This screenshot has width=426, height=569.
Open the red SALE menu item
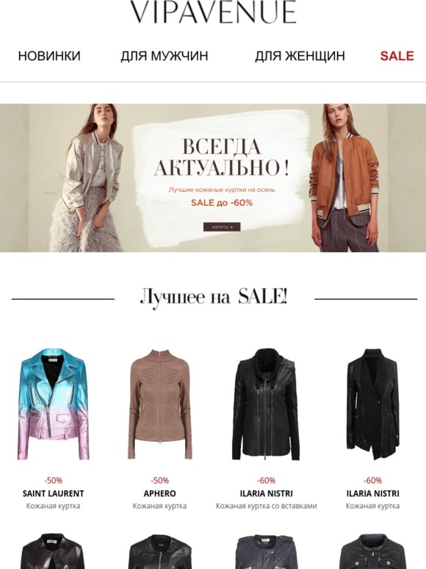pos(397,56)
